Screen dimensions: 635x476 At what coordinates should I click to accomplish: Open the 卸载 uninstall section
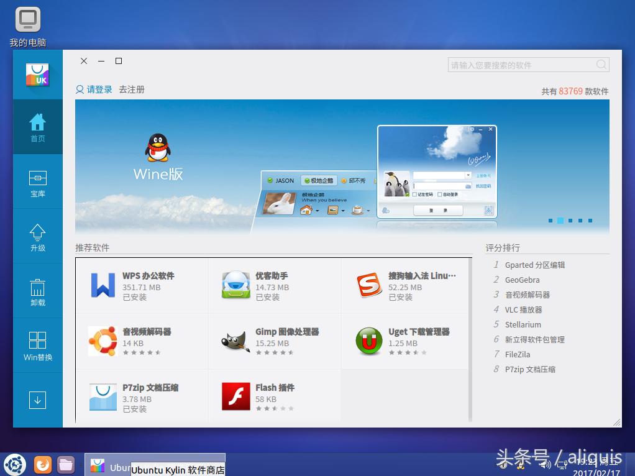coord(37,290)
